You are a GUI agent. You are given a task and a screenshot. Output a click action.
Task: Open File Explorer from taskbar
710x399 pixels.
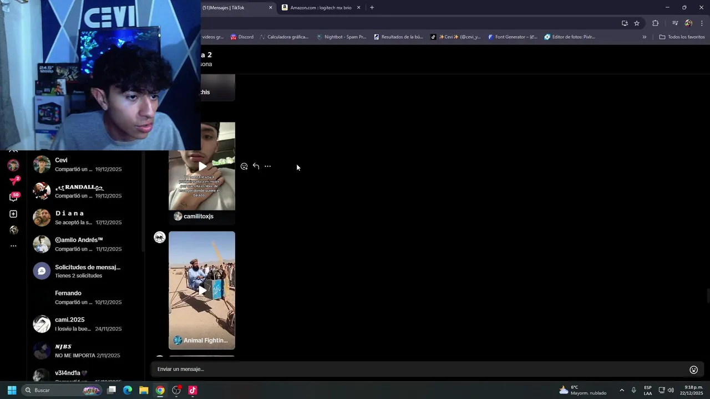tap(144, 390)
